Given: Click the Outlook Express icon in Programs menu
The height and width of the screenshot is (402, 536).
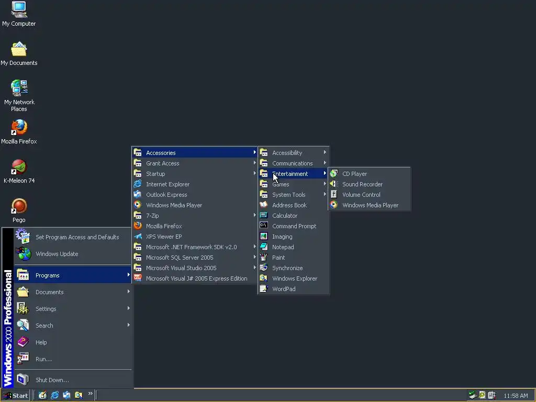Looking at the screenshot, I should (x=138, y=195).
